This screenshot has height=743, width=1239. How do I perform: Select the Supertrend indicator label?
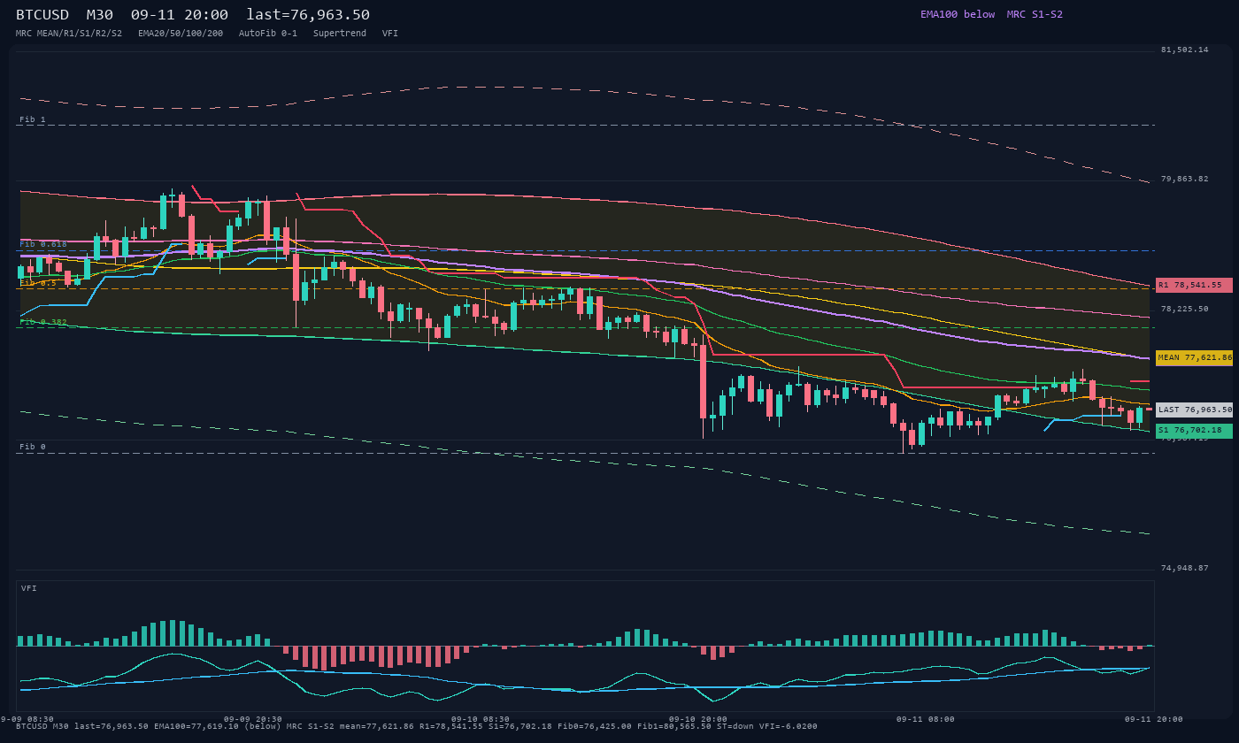(340, 34)
